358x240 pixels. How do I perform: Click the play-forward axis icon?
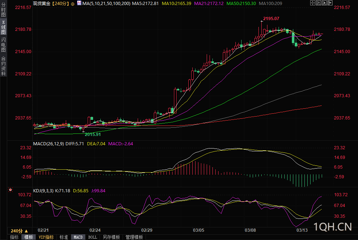pyautogui.click(x=324, y=3)
